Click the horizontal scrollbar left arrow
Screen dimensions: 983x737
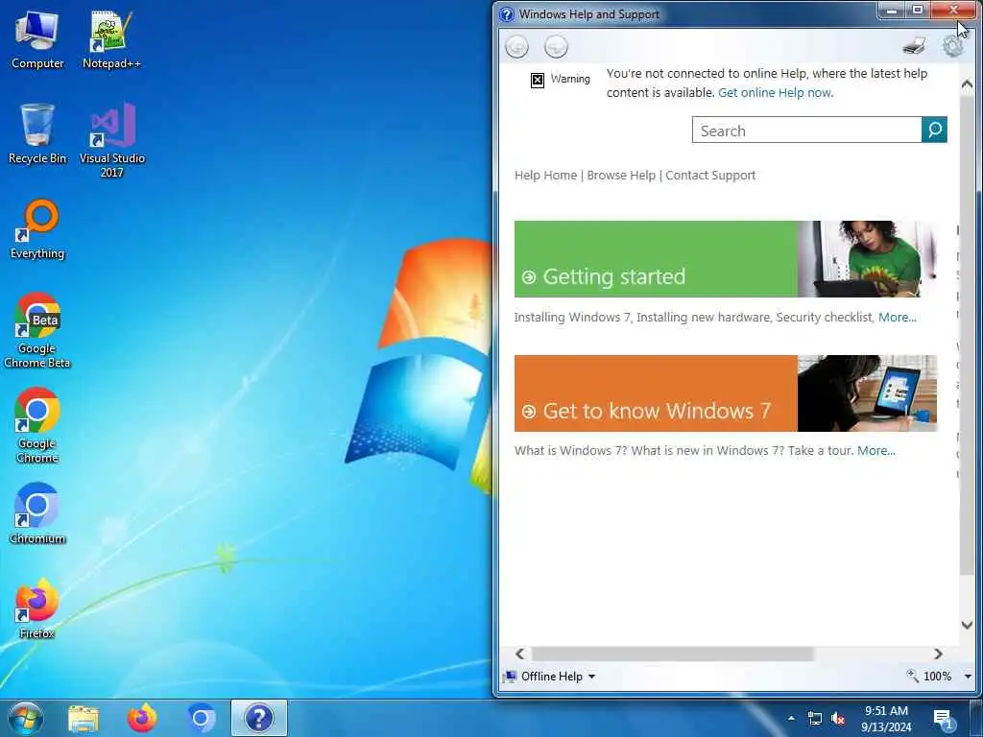click(519, 654)
